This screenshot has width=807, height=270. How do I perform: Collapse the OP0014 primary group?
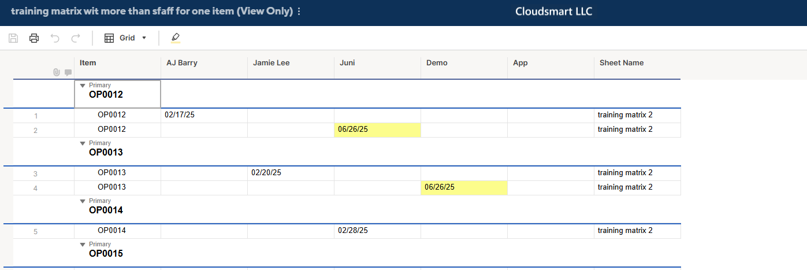(83, 201)
